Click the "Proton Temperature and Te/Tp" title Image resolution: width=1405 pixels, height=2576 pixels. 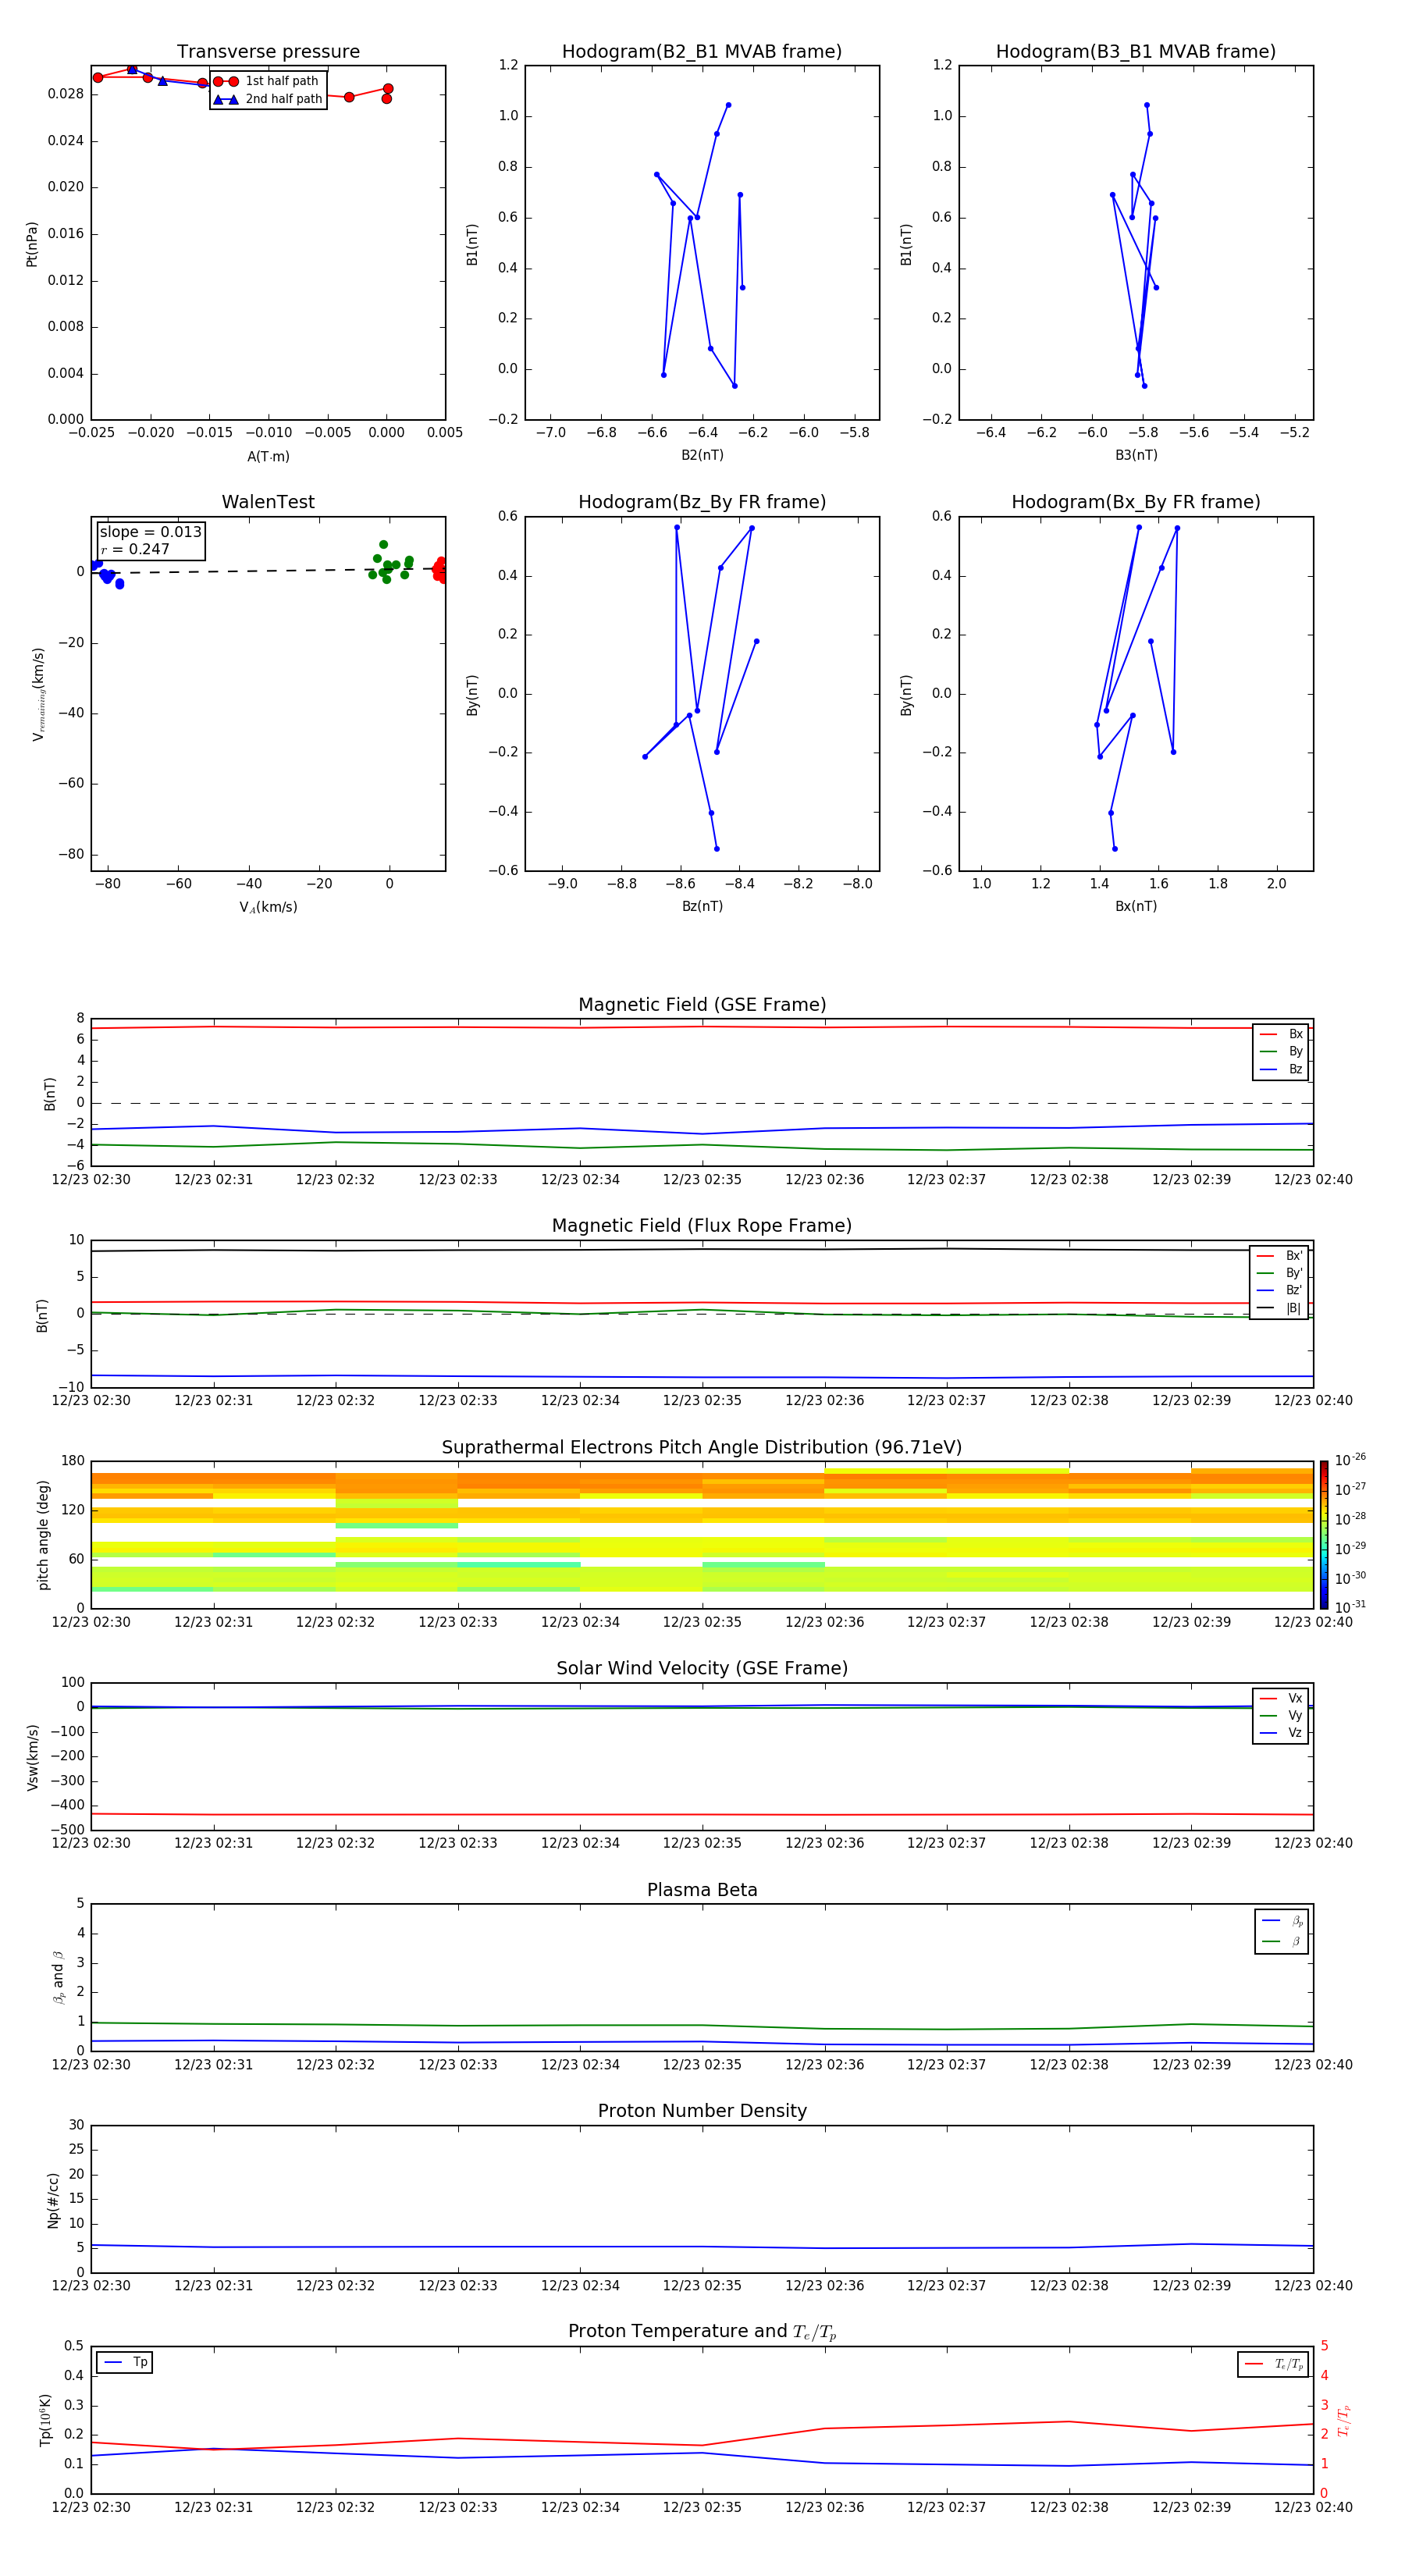point(702,2332)
